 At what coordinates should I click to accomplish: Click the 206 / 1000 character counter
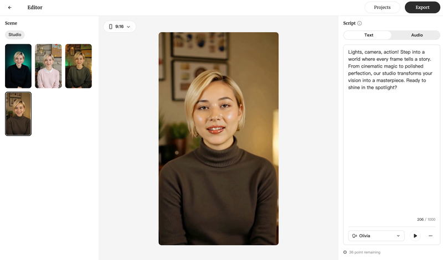(426, 220)
